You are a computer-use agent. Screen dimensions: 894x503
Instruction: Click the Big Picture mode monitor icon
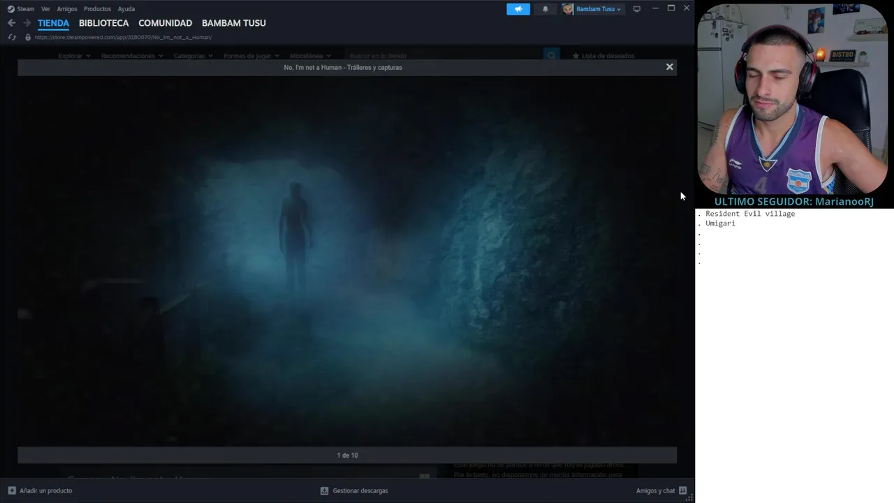(636, 9)
